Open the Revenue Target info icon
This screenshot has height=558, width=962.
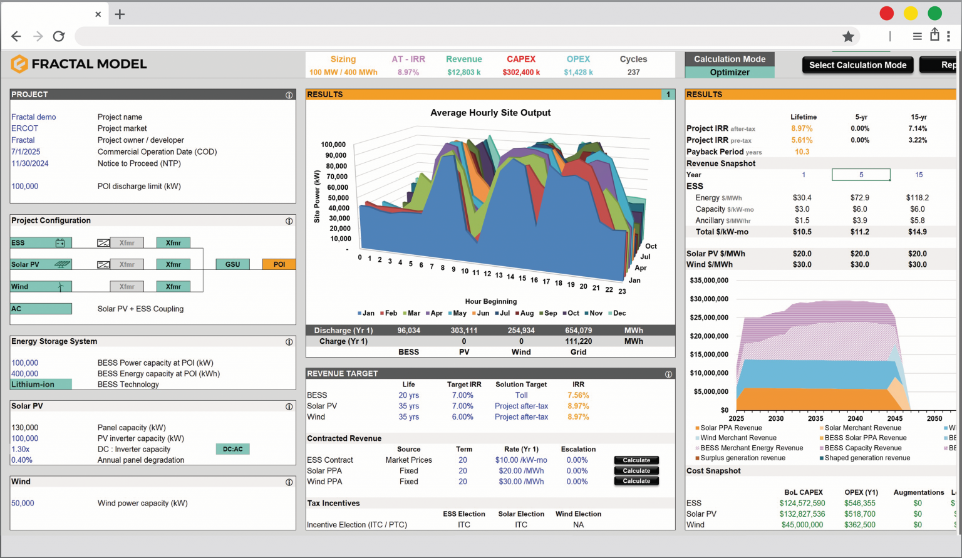[x=668, y=374]
